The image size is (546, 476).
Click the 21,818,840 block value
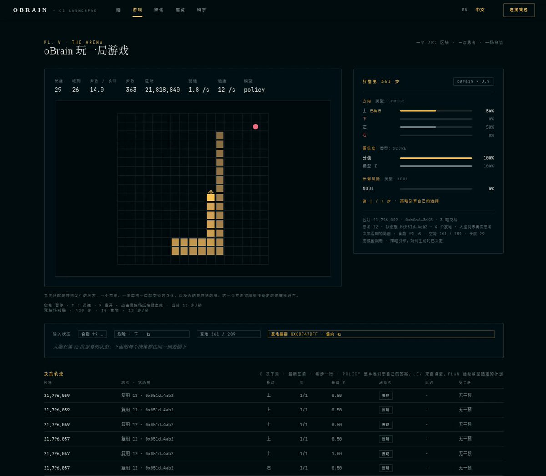click(162, 90)
